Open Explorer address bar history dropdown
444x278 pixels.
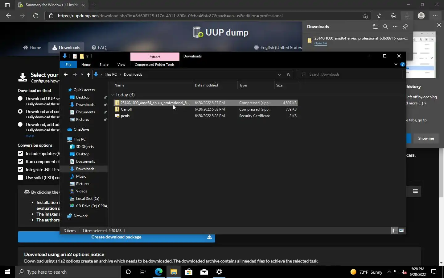tap(279, 74)
